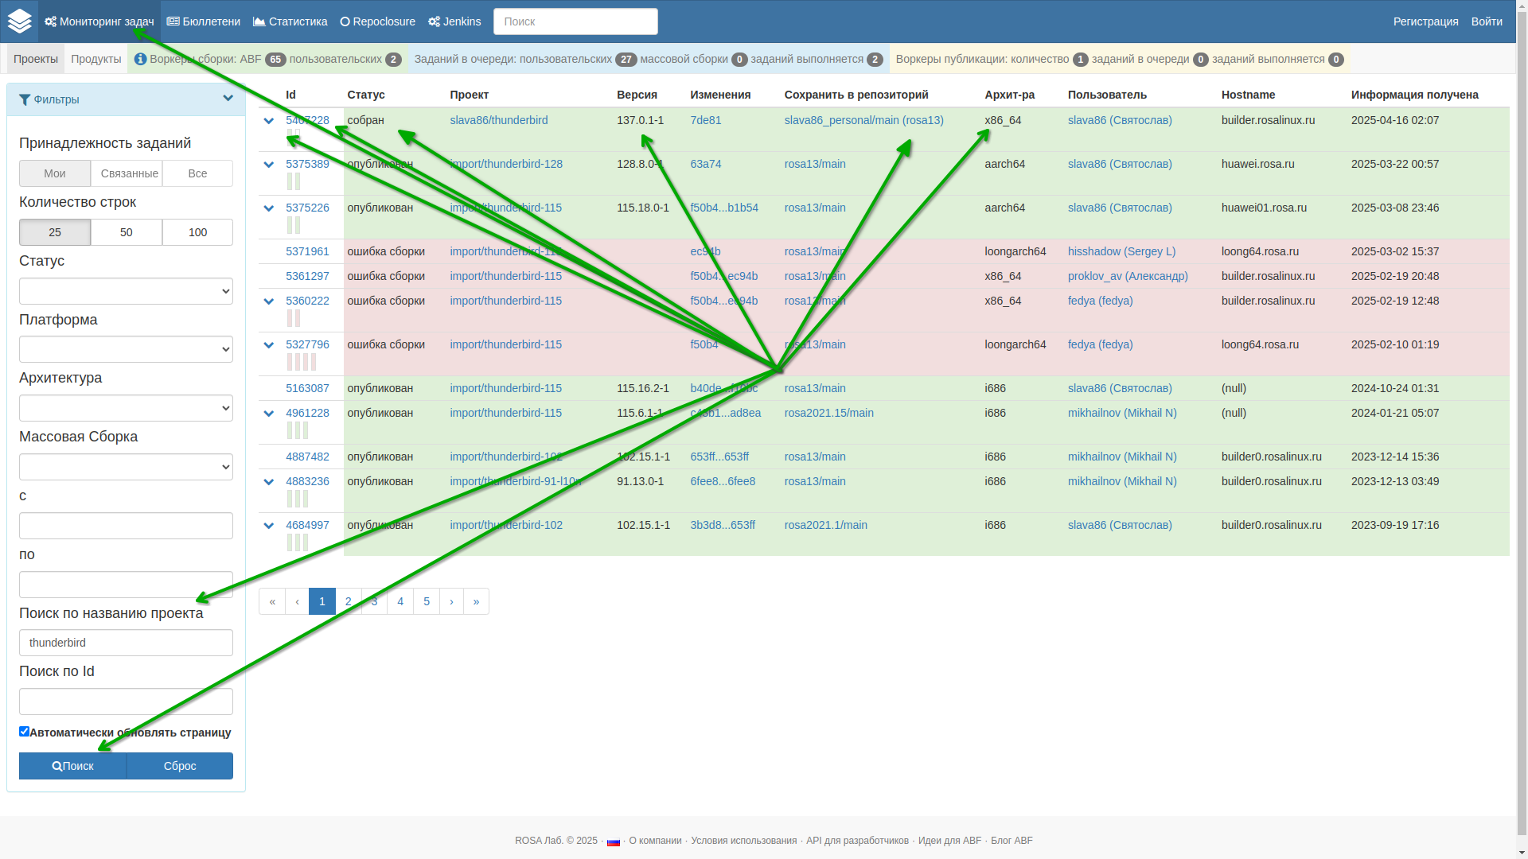This screenshot has height=859, width=1528.
Task: Set row count to 50
Action: click(x=127, y=232)
